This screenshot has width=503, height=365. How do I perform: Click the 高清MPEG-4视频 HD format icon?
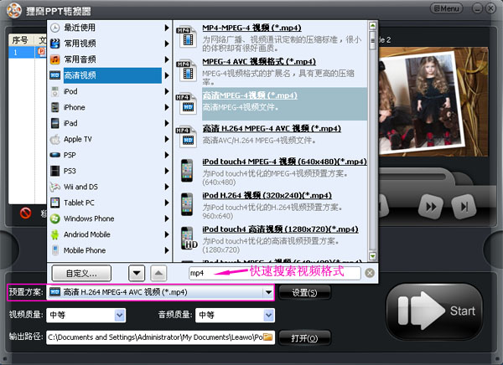coord(187,104)
